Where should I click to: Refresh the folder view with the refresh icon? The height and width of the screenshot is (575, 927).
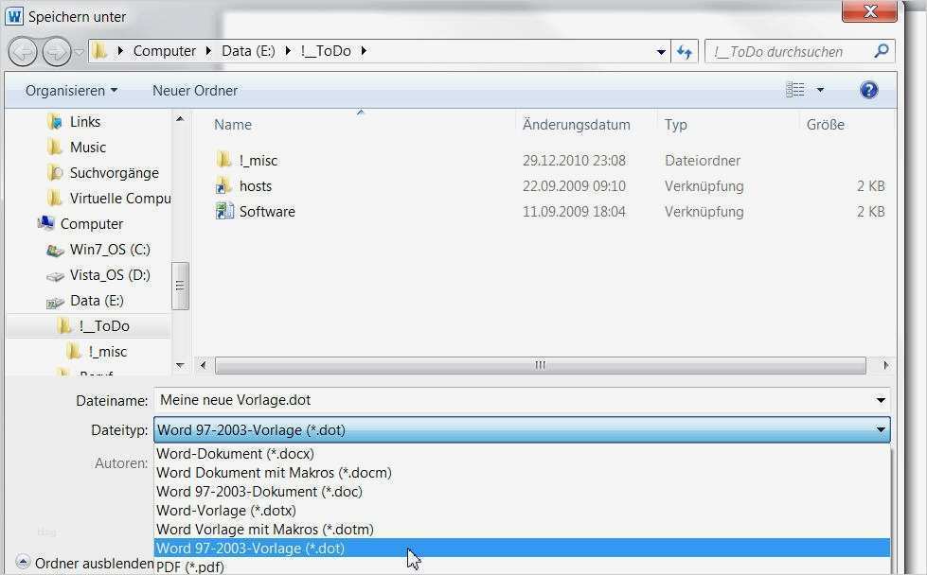(684, 51)
